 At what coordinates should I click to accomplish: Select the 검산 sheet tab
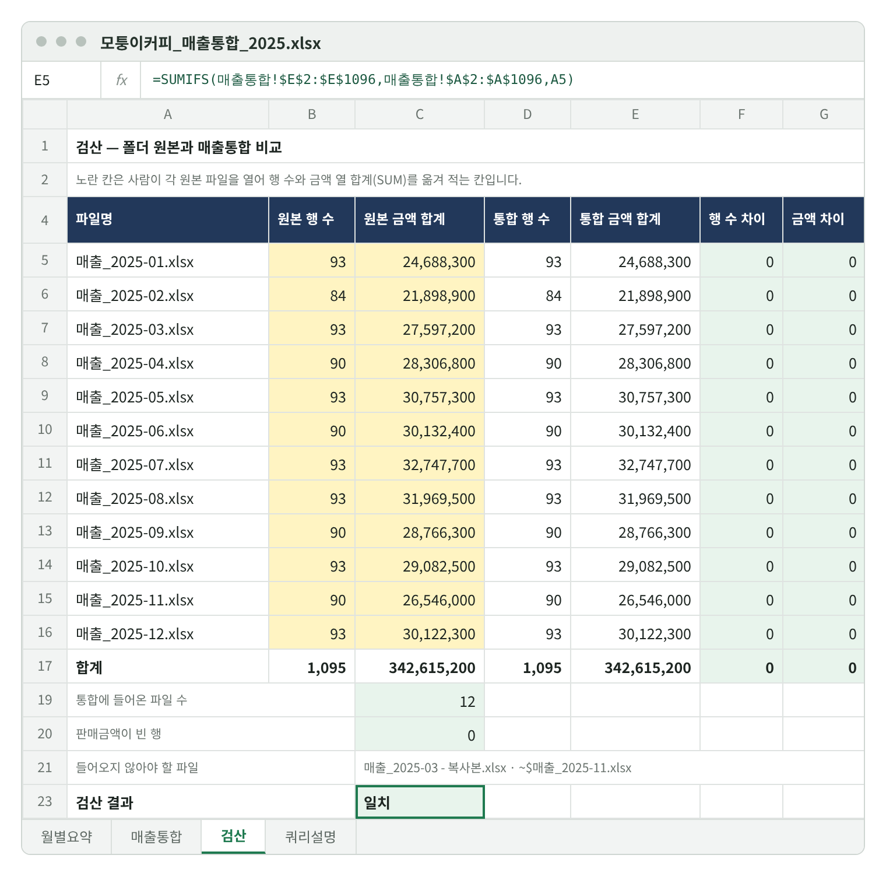[233, 836]
